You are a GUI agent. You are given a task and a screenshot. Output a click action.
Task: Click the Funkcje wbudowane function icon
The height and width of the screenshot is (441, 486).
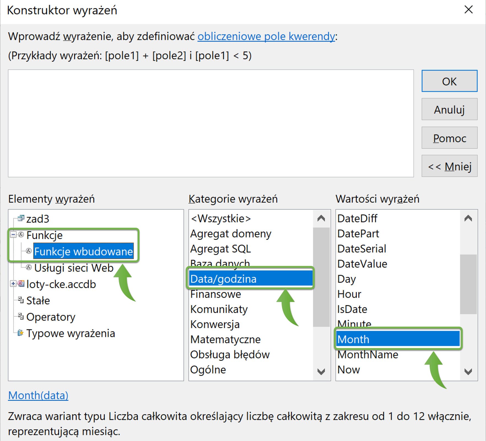pyautogui.click(x=29, y=251)
